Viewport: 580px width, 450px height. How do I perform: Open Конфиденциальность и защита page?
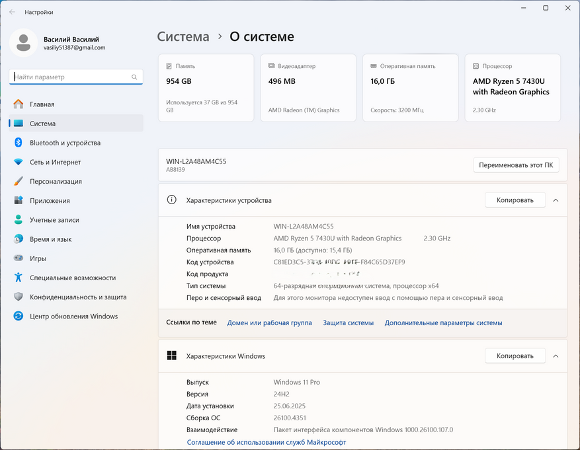tap(77, 297)
